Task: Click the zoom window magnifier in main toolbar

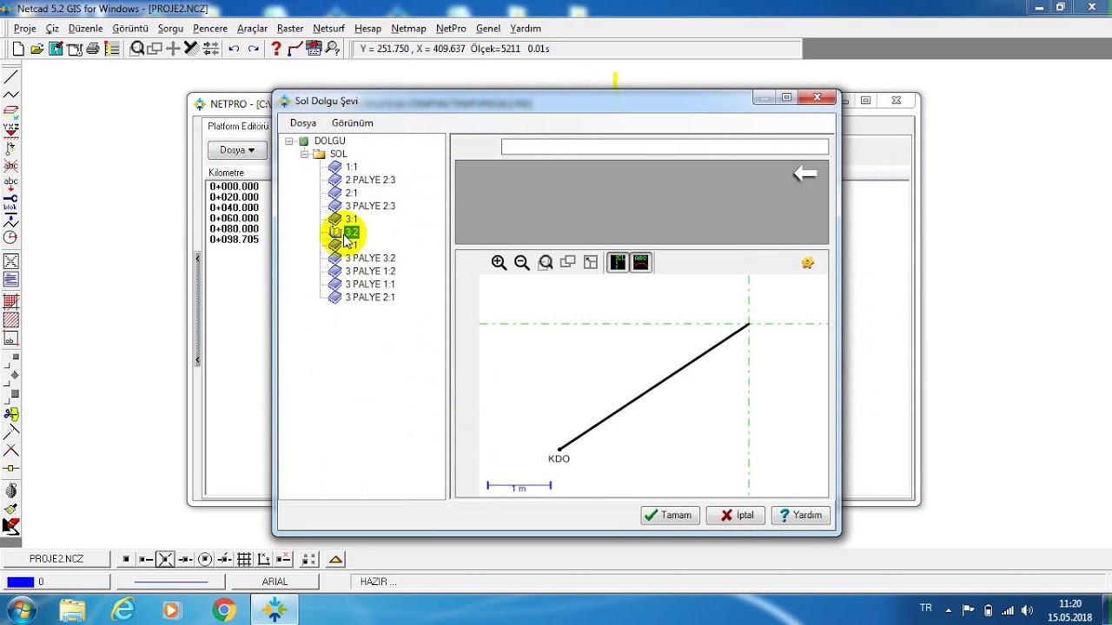Action: (x=137, y=49)
